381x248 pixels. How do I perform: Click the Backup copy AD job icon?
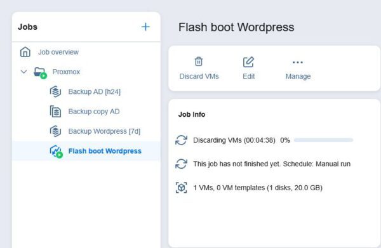[x=55, y=112]
